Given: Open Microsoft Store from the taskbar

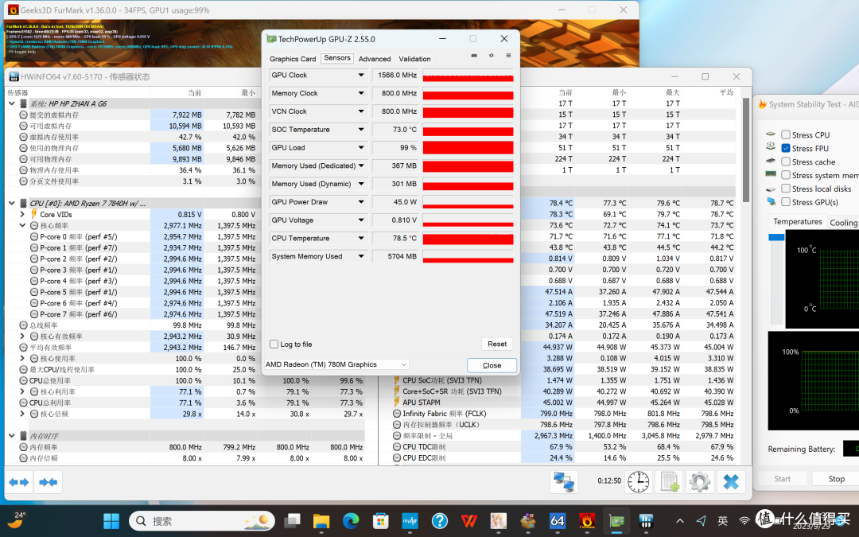Looking at the screenshot, I should pyautogui.click(x=380, y=520).
